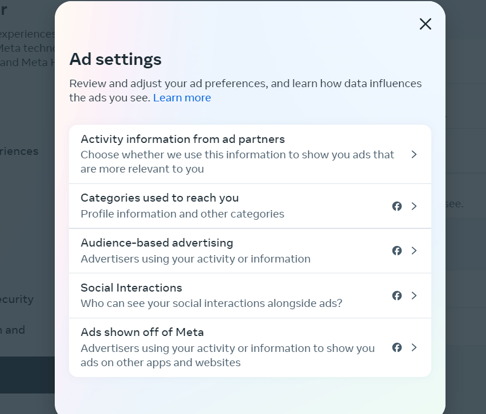Click Facebook icon in Ads shown off of Meta row
The height and width of the screenshot is (414, 486).
point(397,347)
